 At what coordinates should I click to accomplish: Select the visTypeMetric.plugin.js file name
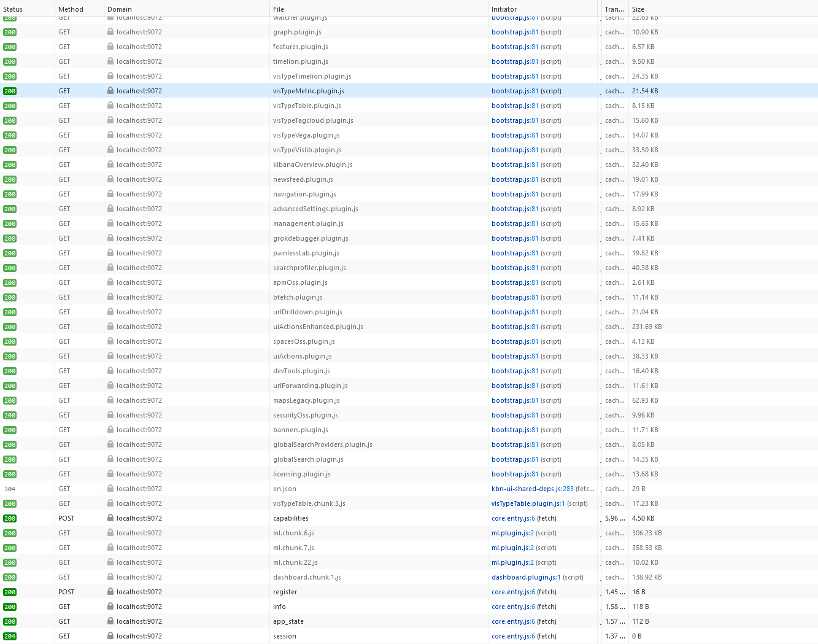[309, 91]
